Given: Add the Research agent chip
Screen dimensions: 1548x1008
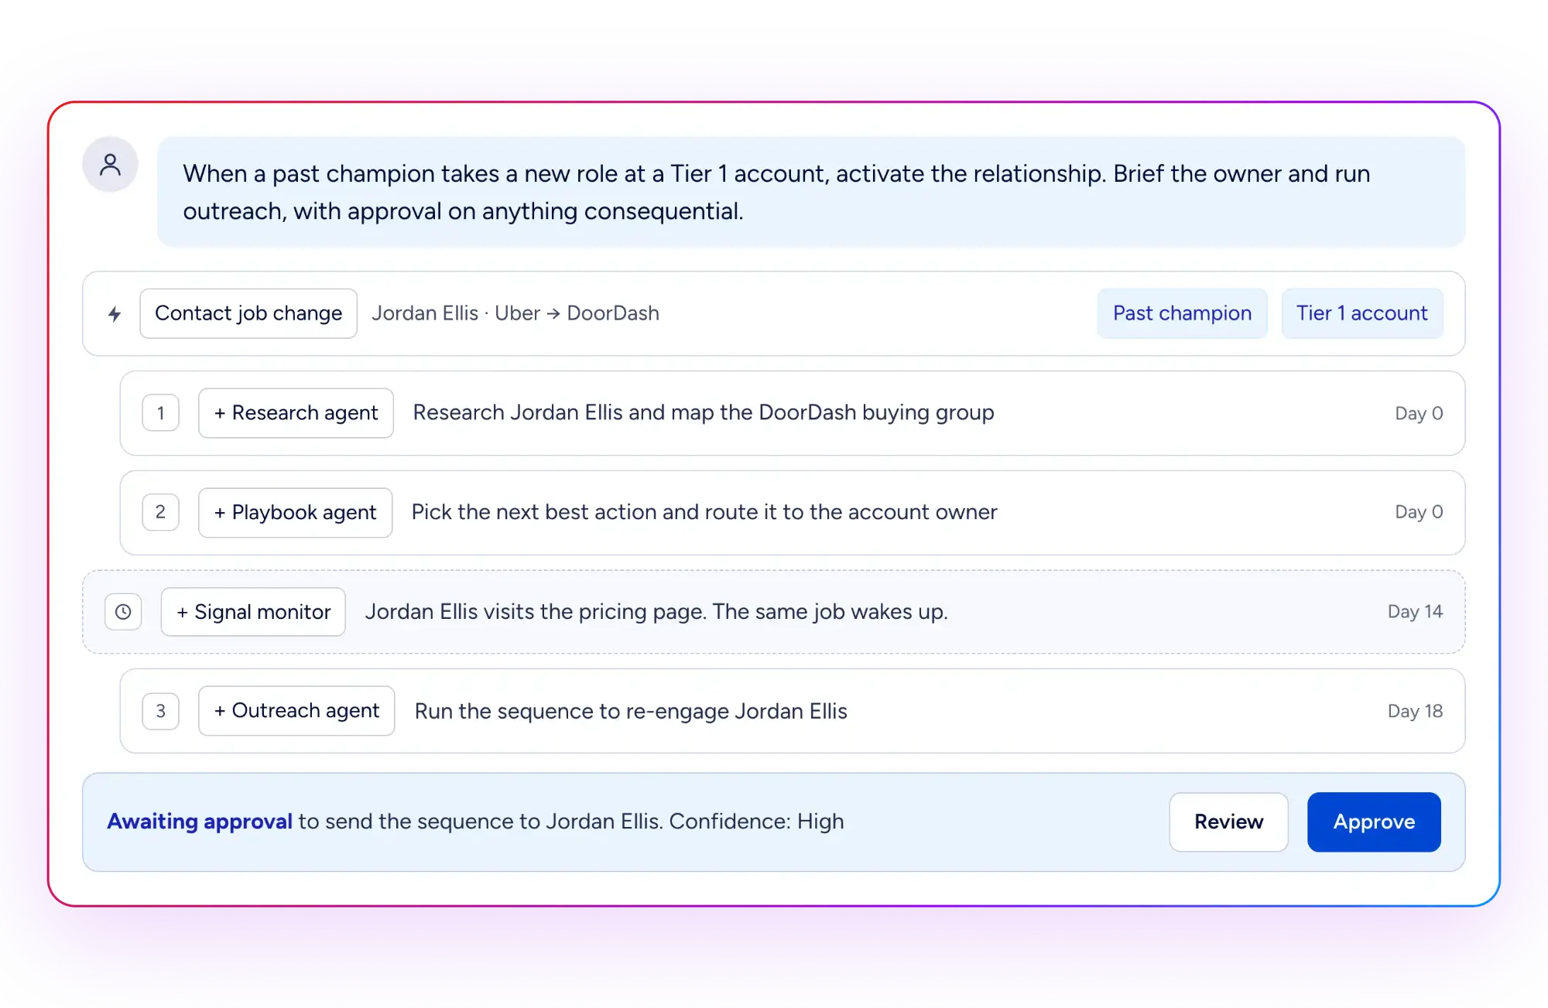Looking at the screenshot, I should coord(296,413).
